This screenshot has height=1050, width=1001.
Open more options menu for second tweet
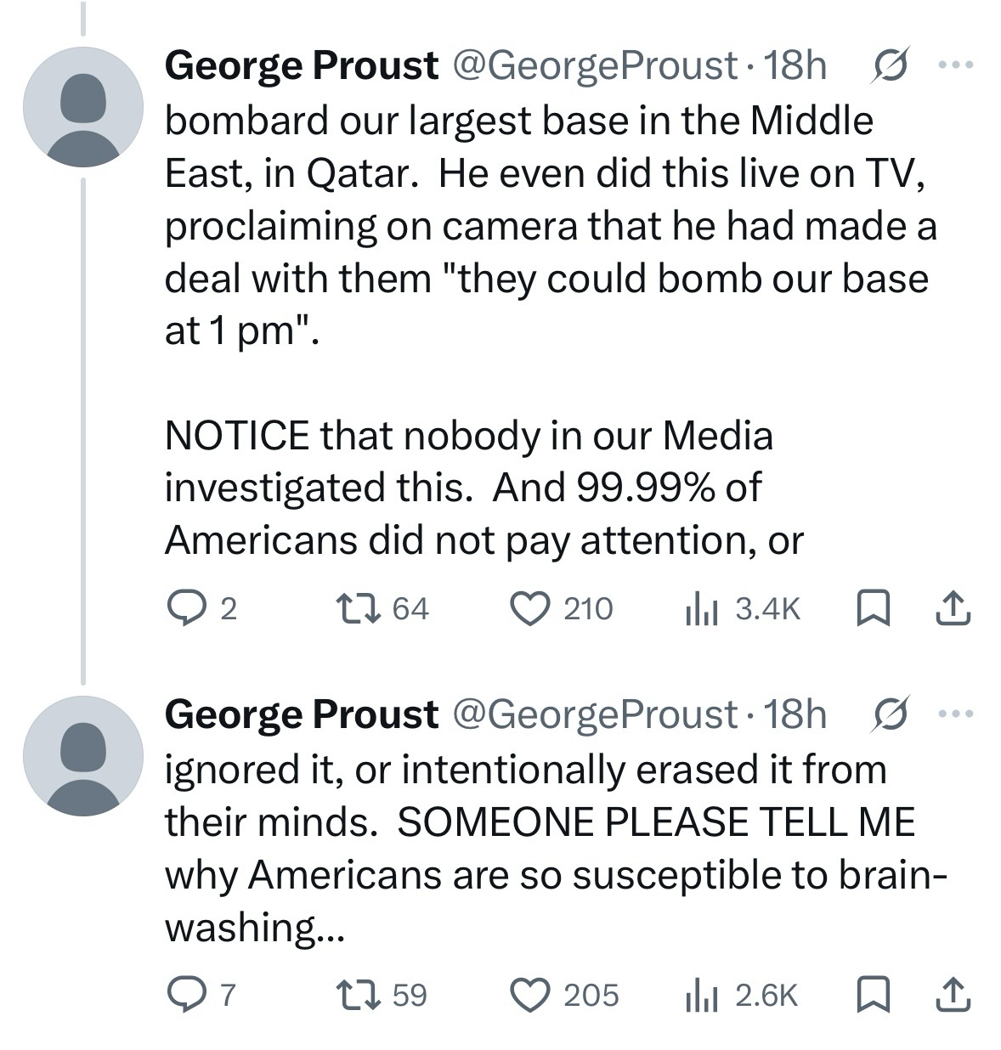959,714
